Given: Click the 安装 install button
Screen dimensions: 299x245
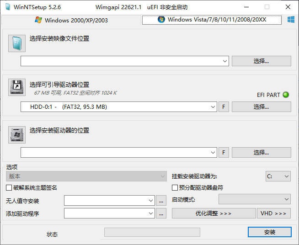Looking at the screenshot, I should pos(270,232).
